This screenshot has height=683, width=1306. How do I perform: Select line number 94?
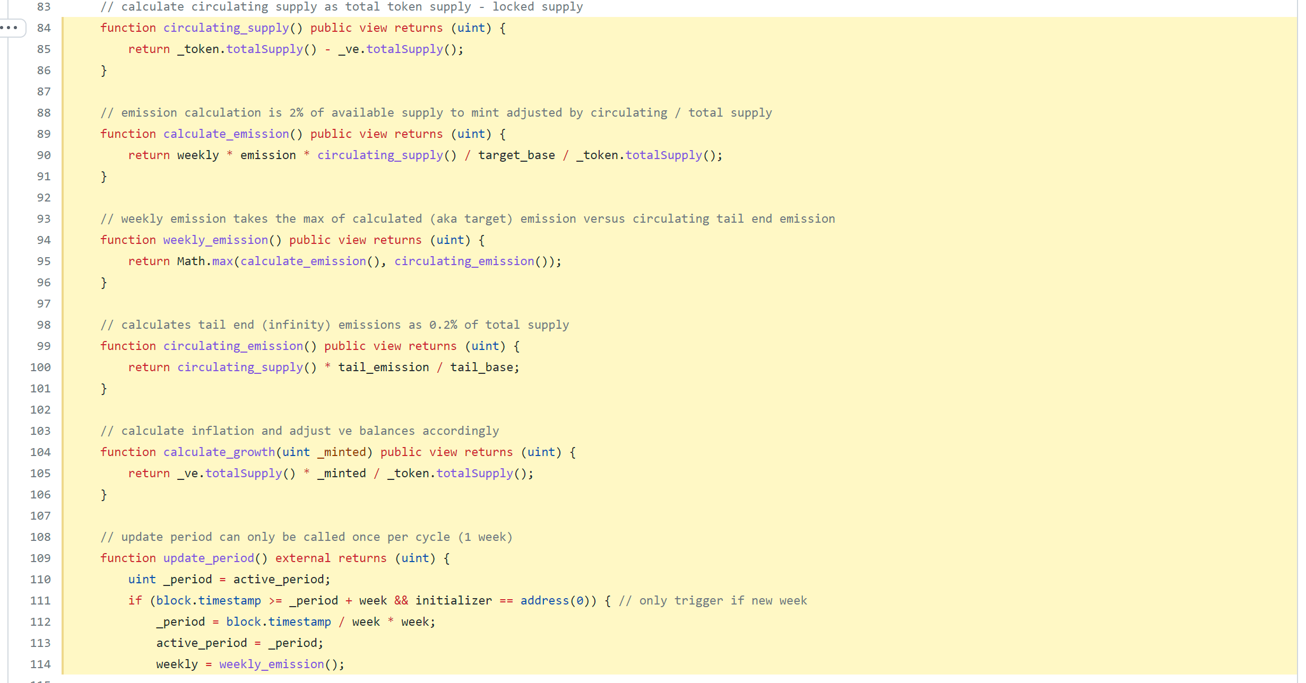click(44, 240)
